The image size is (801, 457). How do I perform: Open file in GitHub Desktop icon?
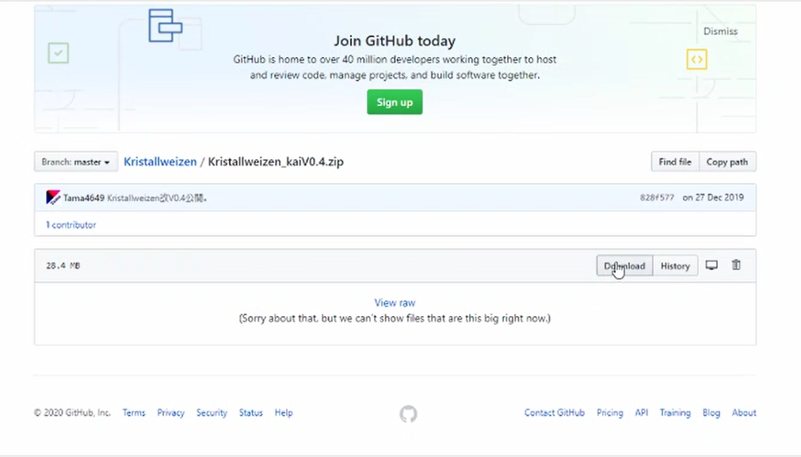point(711,265)
